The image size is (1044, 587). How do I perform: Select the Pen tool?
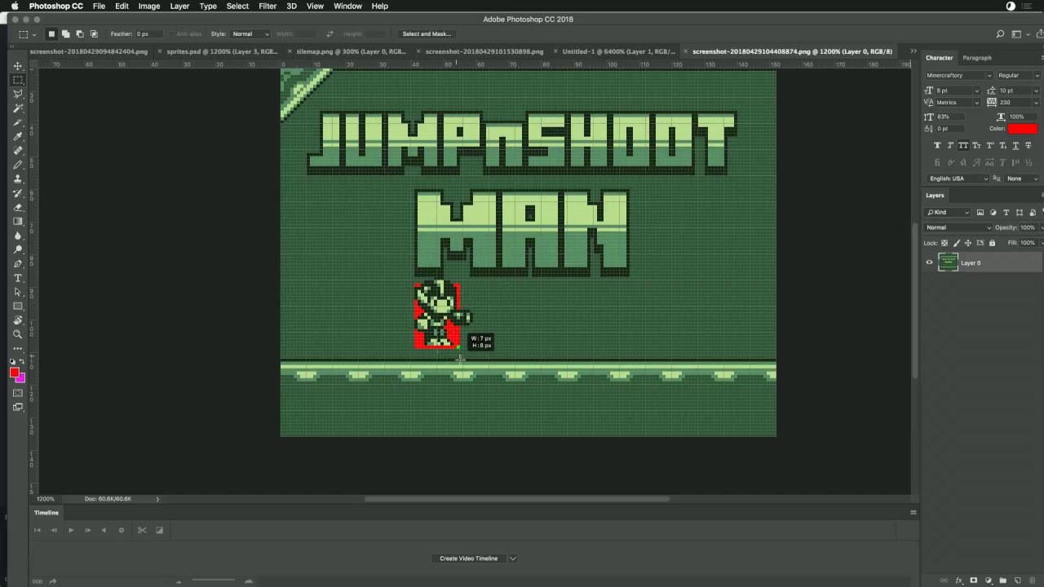coord(18,264)
